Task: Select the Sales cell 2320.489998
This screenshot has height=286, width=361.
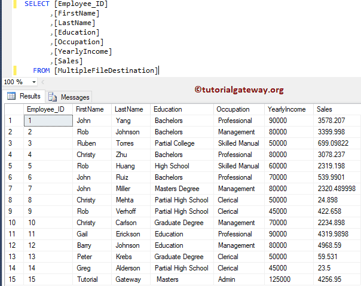Action: click(336, 189)
